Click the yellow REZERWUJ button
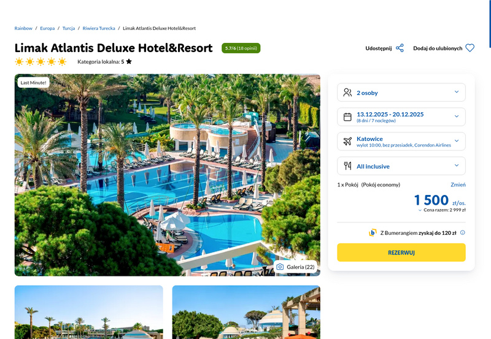This screenshot has width=491, height=339. coord(401,253)
